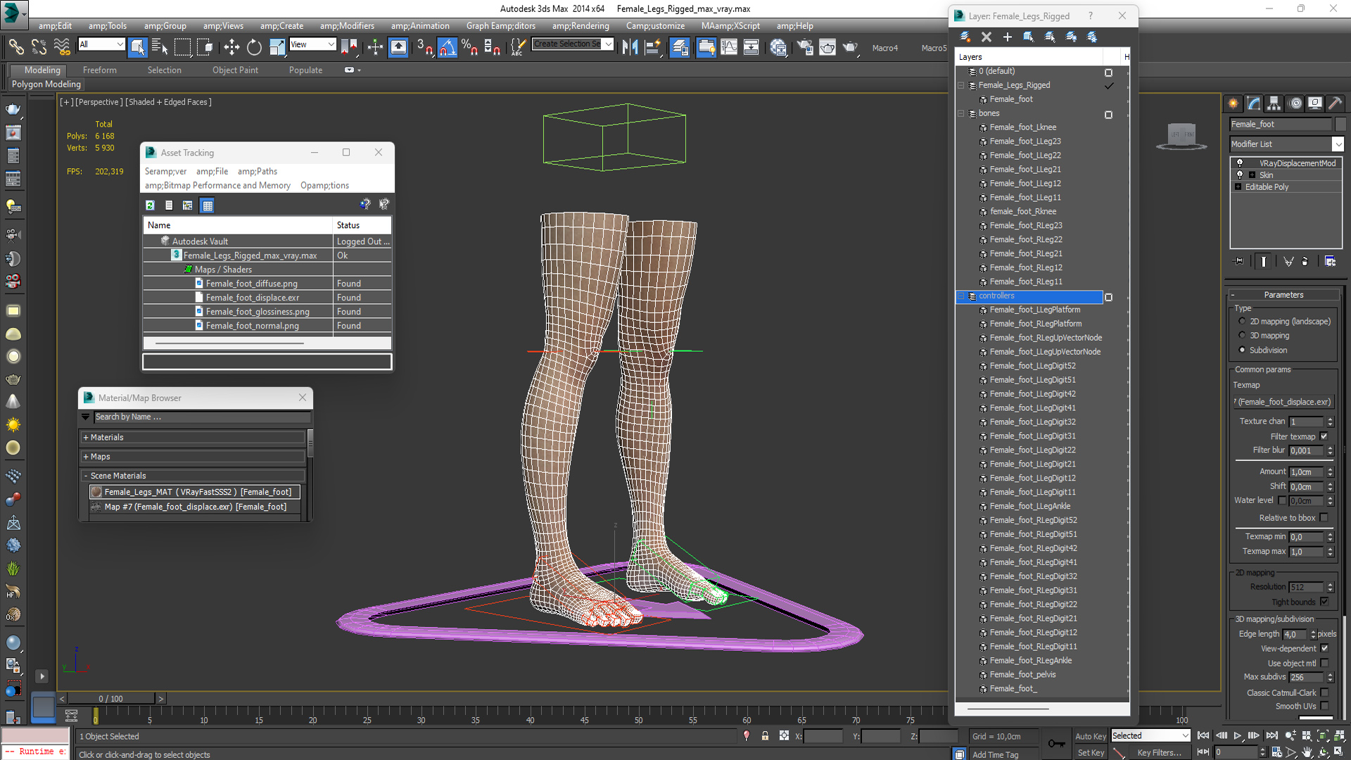Viewport: 1351px width, 760px height.
Task: Open the Create command panel tab
Action: [1233, 103]
